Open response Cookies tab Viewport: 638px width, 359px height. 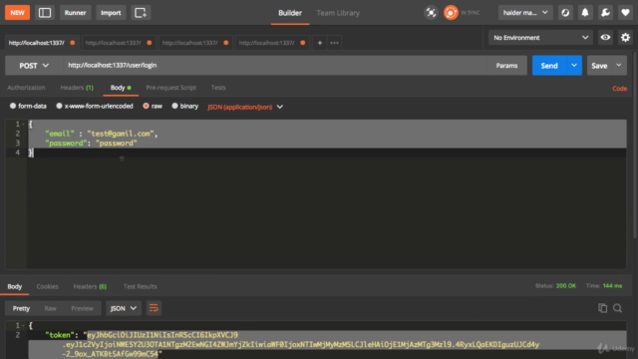47,286
